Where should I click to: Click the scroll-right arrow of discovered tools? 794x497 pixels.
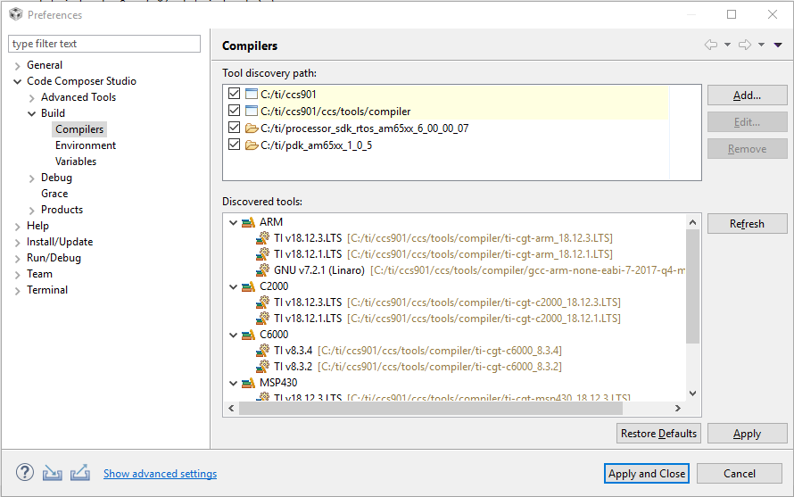click(677, 409)
